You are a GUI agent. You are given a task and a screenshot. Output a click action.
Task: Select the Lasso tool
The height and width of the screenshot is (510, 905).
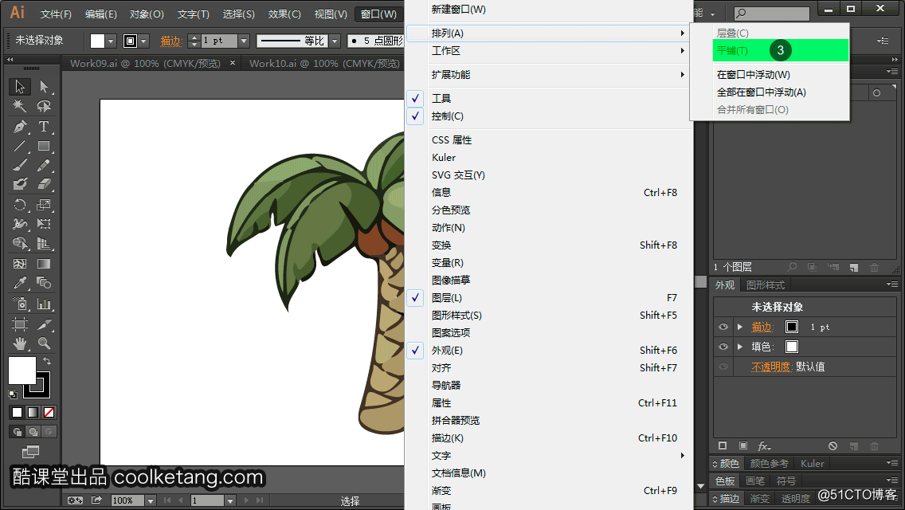pos(44,106)
